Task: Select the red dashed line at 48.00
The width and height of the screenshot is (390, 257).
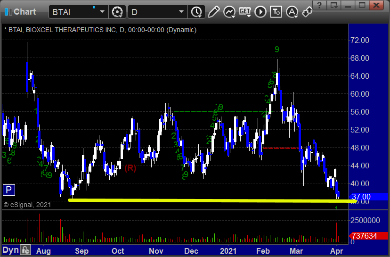Action: (281, 148)
